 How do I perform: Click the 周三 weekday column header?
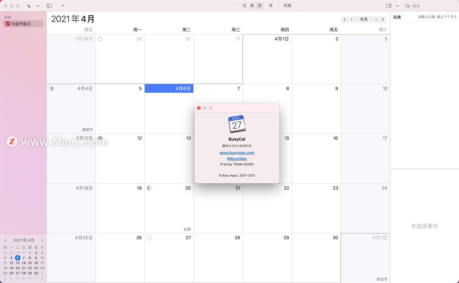[236, 30]
